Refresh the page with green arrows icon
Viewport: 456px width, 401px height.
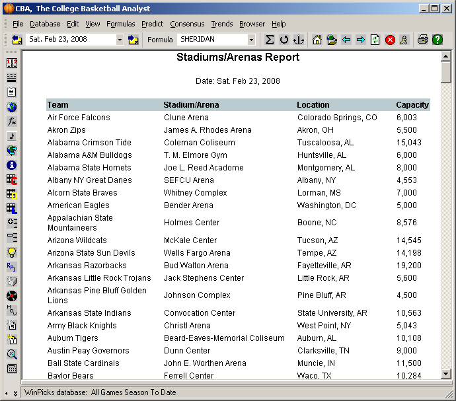tap(375, 40)
